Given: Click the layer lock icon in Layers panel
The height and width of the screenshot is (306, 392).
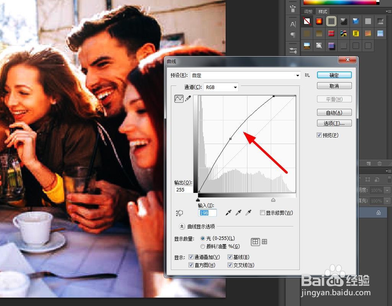Looking at the screenshot, I should tap(379, 213).
